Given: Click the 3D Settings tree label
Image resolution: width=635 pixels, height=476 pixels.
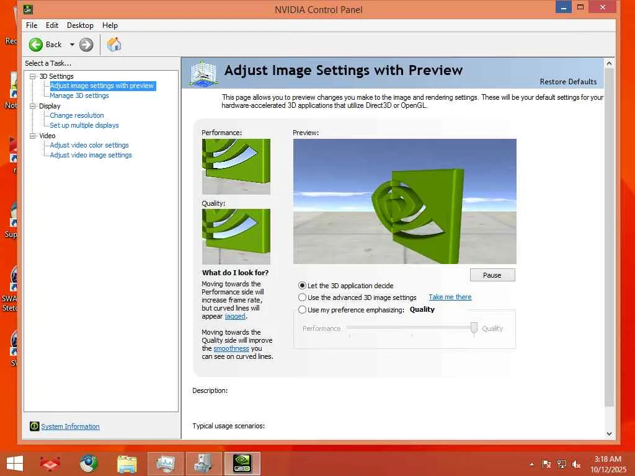Looking at the screenshot, I should (56, 76).
